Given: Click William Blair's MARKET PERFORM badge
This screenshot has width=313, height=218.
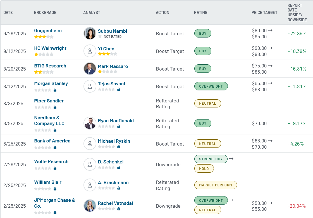Looking at the screenshot, I should tap(216, 185).
